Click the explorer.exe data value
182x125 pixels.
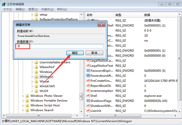pyautogui.click(x=153, y=96)
